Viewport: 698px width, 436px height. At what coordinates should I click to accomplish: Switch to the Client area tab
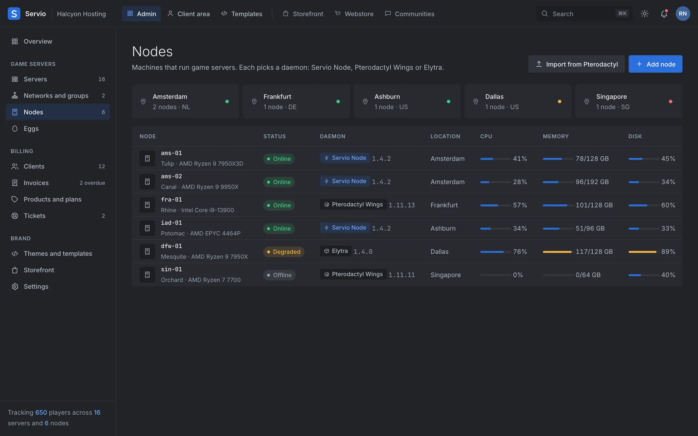[189, 14]
